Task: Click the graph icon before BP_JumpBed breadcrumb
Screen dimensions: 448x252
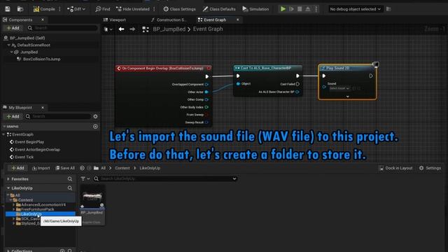Action: (x=146, y=29)
